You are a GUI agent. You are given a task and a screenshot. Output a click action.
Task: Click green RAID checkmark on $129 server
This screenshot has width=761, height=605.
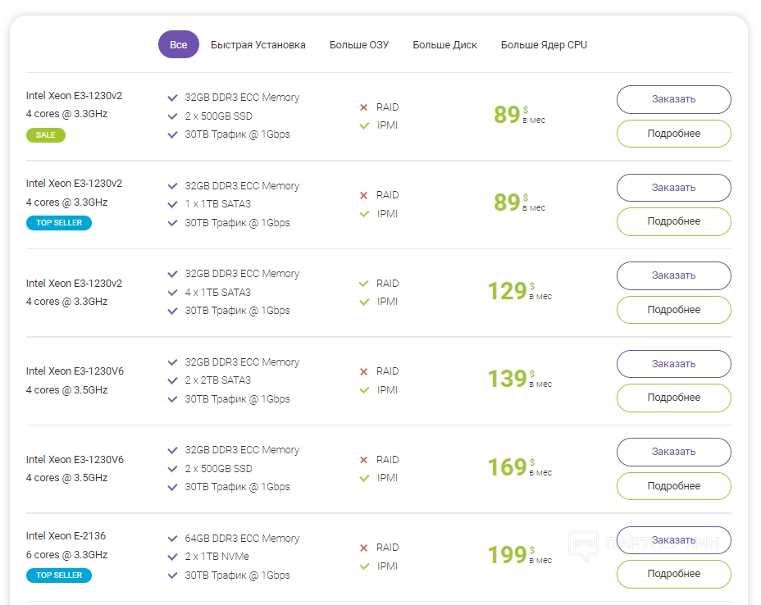coord(363,284)
